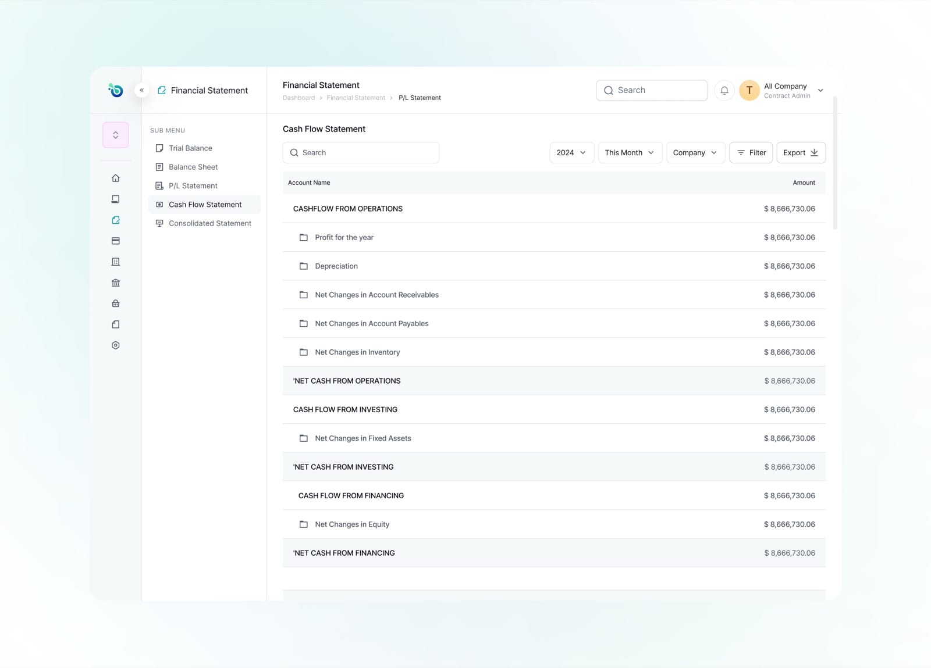Open the credit card icon in sidebar
Screen dimensions: 931x668
pos(116,241)
